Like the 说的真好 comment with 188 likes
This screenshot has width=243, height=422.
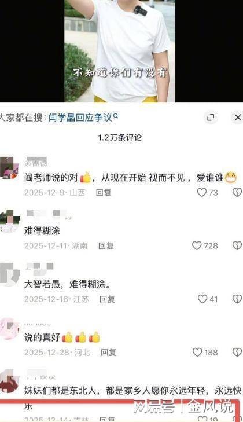click(x=197, y=353)
